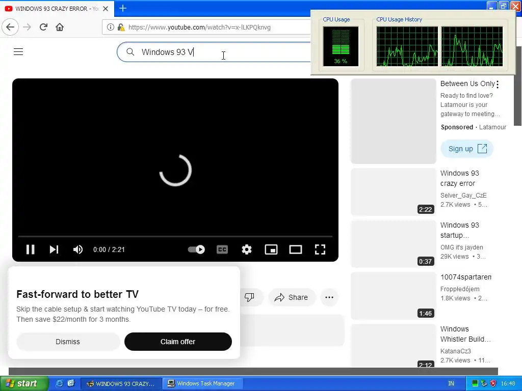Click the OMG it's jayden channel name
This screenshot has width=522, height=391.
click(x=462, y=247)
